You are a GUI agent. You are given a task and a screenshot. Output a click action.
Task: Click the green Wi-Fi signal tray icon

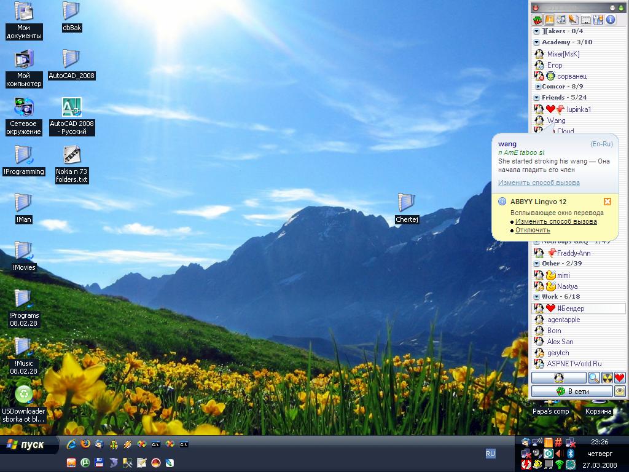click(559, 465)
